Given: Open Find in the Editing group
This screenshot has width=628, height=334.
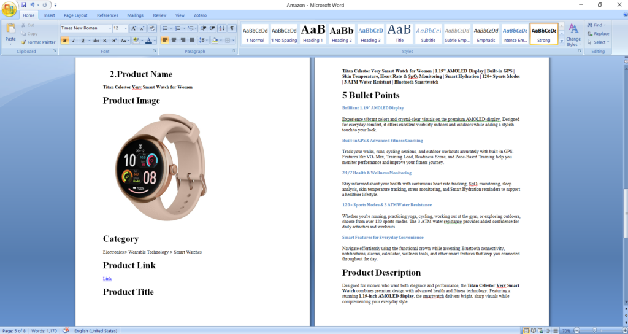Looking at the screenshot, I should click(x=597, y=25).
